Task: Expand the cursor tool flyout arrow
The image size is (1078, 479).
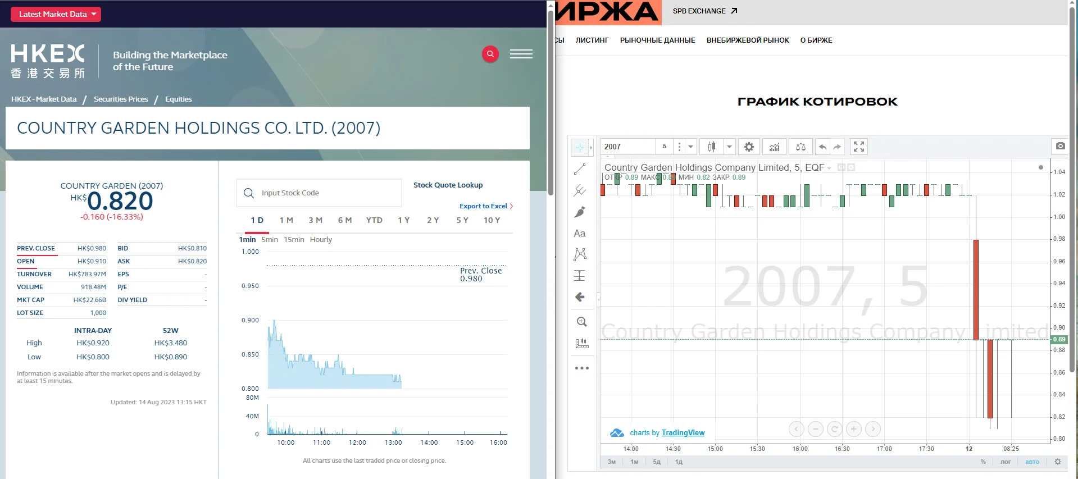Action: pos(590,148)
